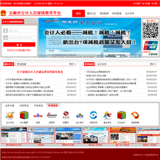Click the national emblem logo in the header
The height and width of the screenshot is (160, 160).
4,13
